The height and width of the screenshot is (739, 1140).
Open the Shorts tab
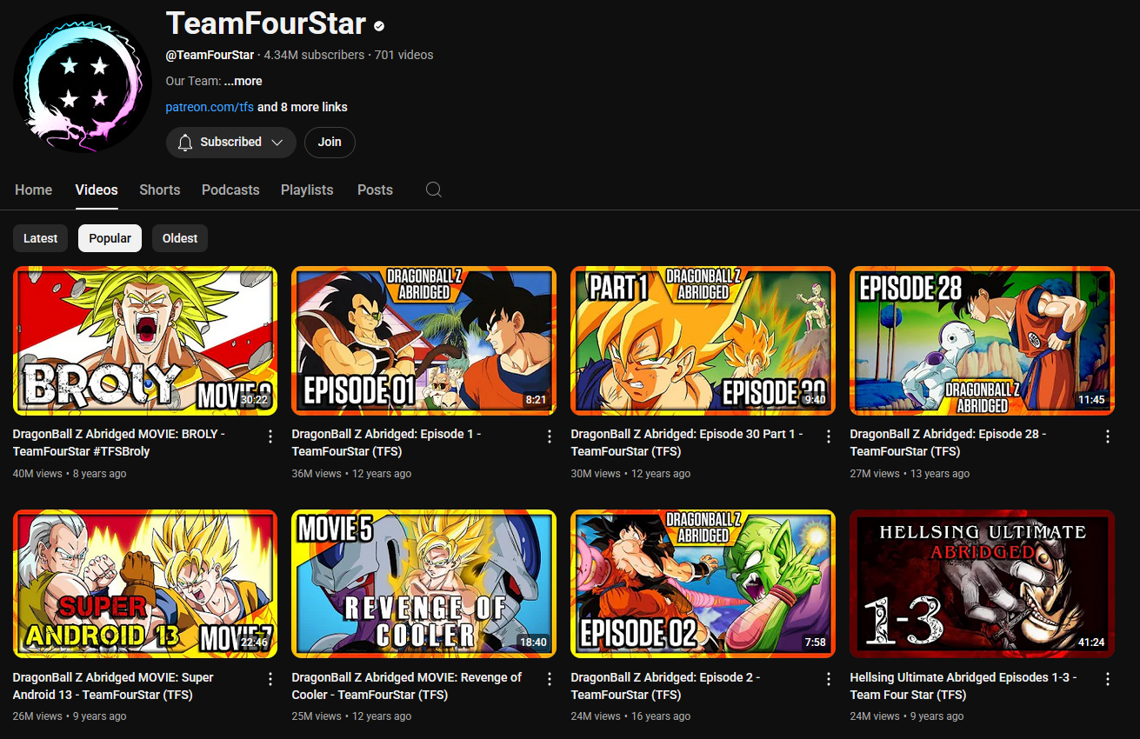tap(160, 190)
